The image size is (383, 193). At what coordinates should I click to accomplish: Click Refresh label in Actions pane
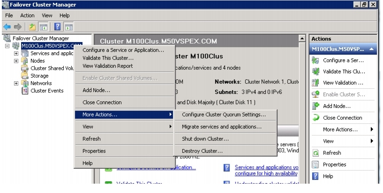(x=332, y=153)
